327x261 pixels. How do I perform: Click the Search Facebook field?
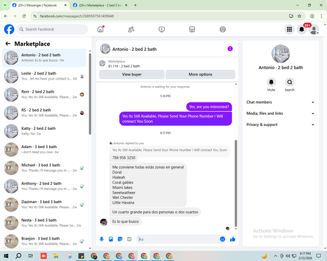(52, 29)
